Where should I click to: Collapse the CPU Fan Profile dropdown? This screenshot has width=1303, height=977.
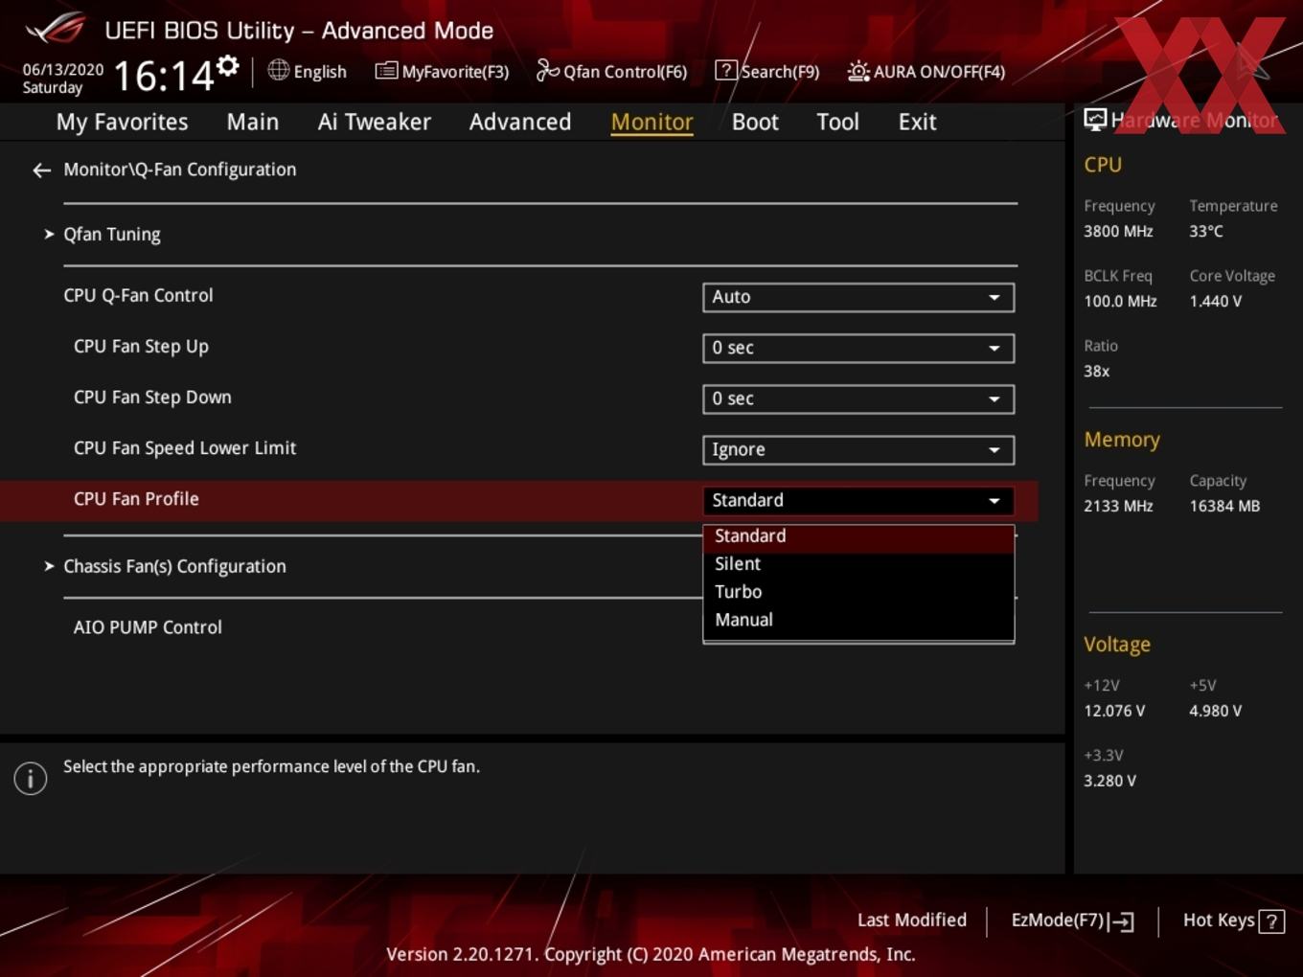[858, 500]
